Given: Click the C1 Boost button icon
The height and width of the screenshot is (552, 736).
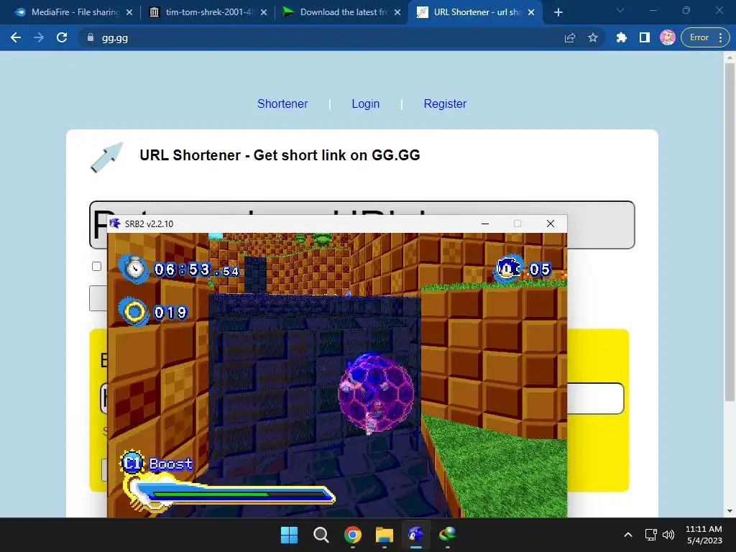Looking at the screenshot, I should pos(132,464).
